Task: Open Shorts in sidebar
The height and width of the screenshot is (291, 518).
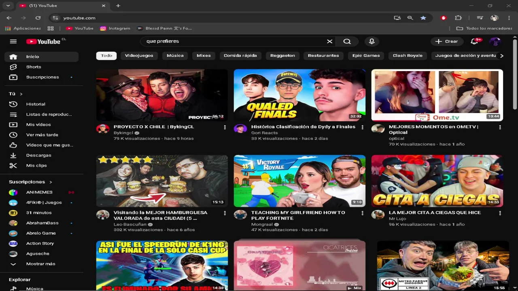Action: coord(41,67)
